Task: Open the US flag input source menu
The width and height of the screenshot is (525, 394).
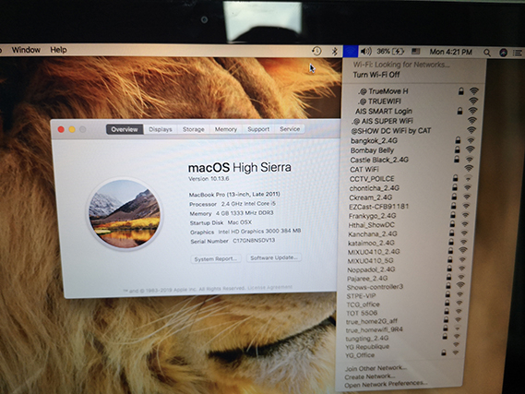Action: [x=415, y=52]
